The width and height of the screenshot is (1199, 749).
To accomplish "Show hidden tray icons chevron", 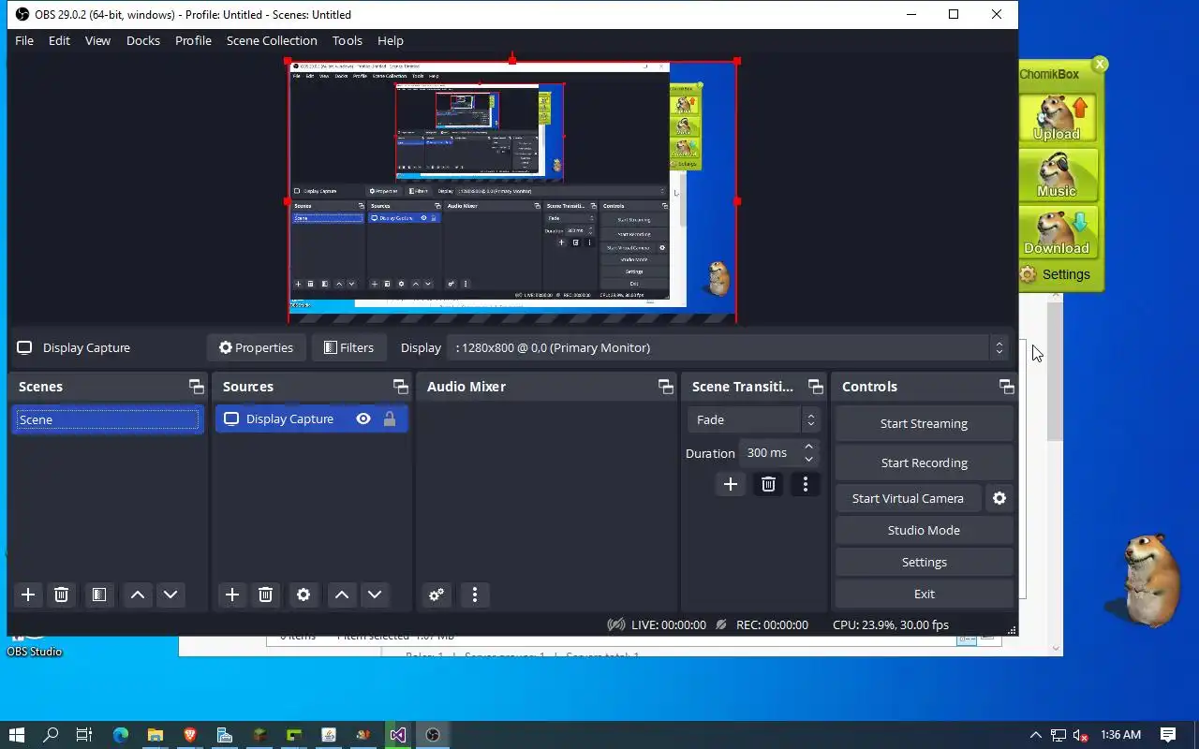I will [x=1035, y=735].
